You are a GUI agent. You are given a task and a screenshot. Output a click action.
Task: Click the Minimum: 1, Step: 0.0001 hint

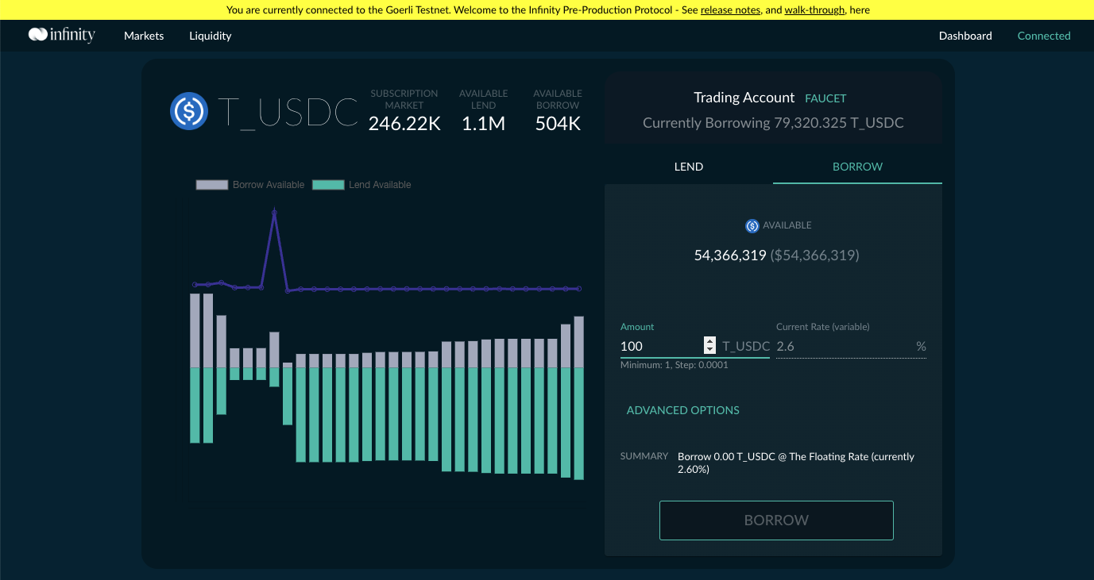675,365
